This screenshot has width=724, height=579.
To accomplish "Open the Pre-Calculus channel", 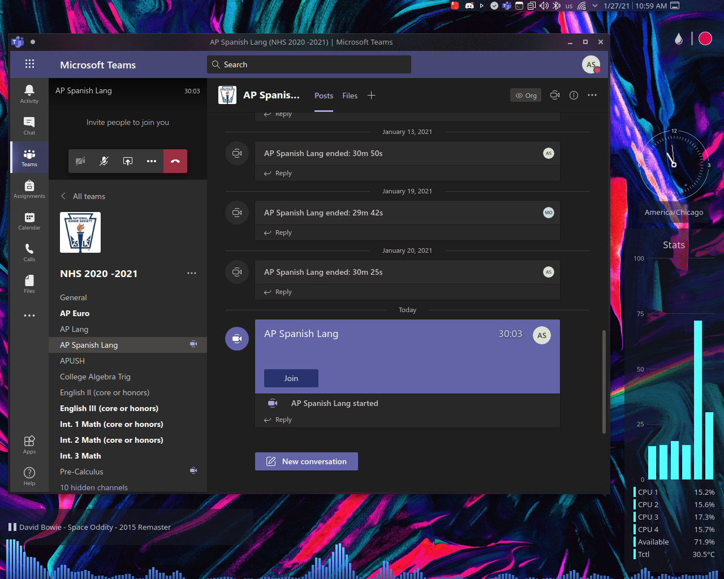I will 128,472.
